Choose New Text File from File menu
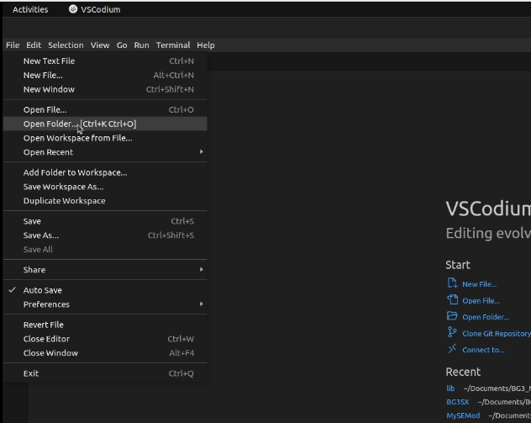 point(105,61)
